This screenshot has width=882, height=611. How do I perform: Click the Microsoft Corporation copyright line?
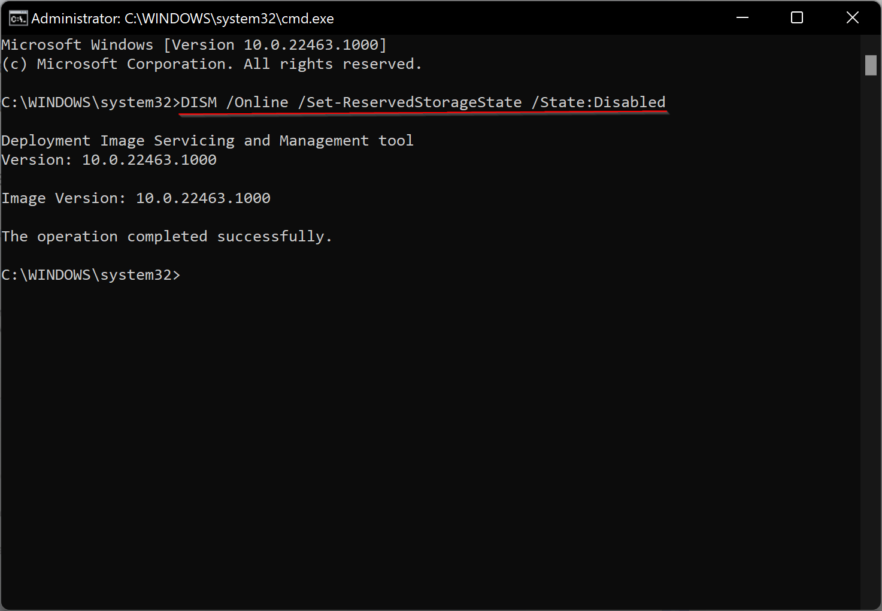pos(212,64)
